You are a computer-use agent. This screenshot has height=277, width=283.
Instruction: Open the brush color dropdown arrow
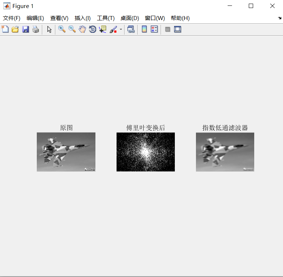tap(121, 29)
